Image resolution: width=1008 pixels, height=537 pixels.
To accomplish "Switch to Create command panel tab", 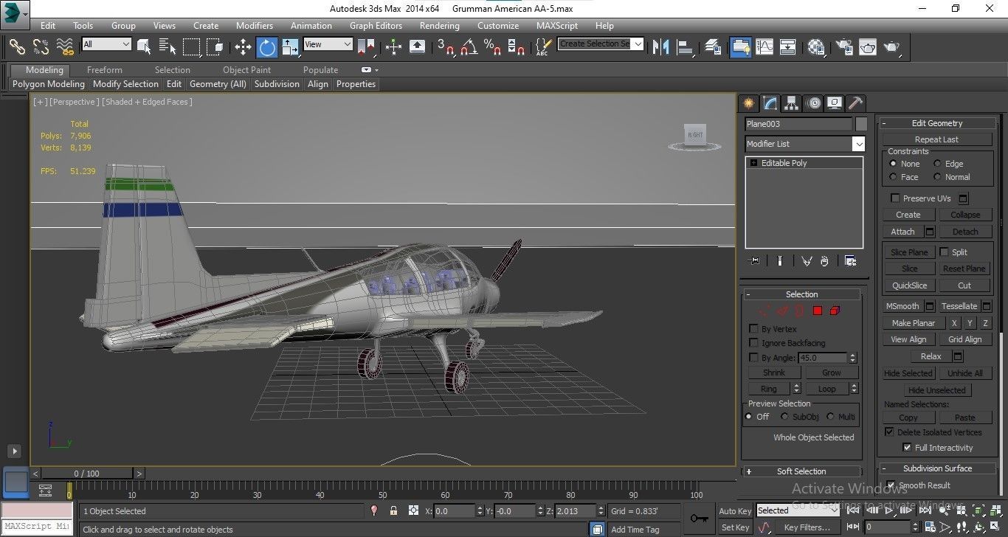I will [748, 103].
